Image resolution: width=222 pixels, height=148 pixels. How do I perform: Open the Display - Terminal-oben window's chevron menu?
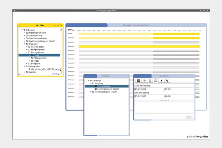point(68,25)
